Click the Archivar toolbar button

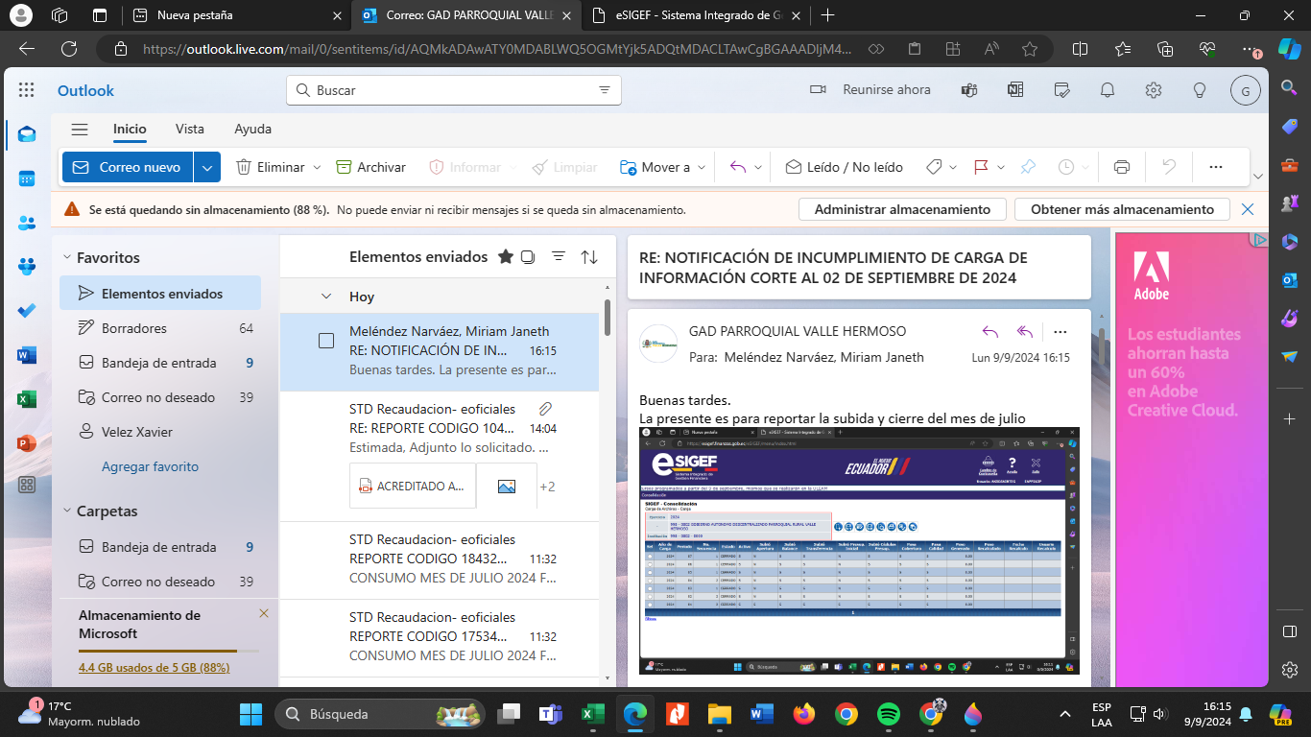[371, 167]
